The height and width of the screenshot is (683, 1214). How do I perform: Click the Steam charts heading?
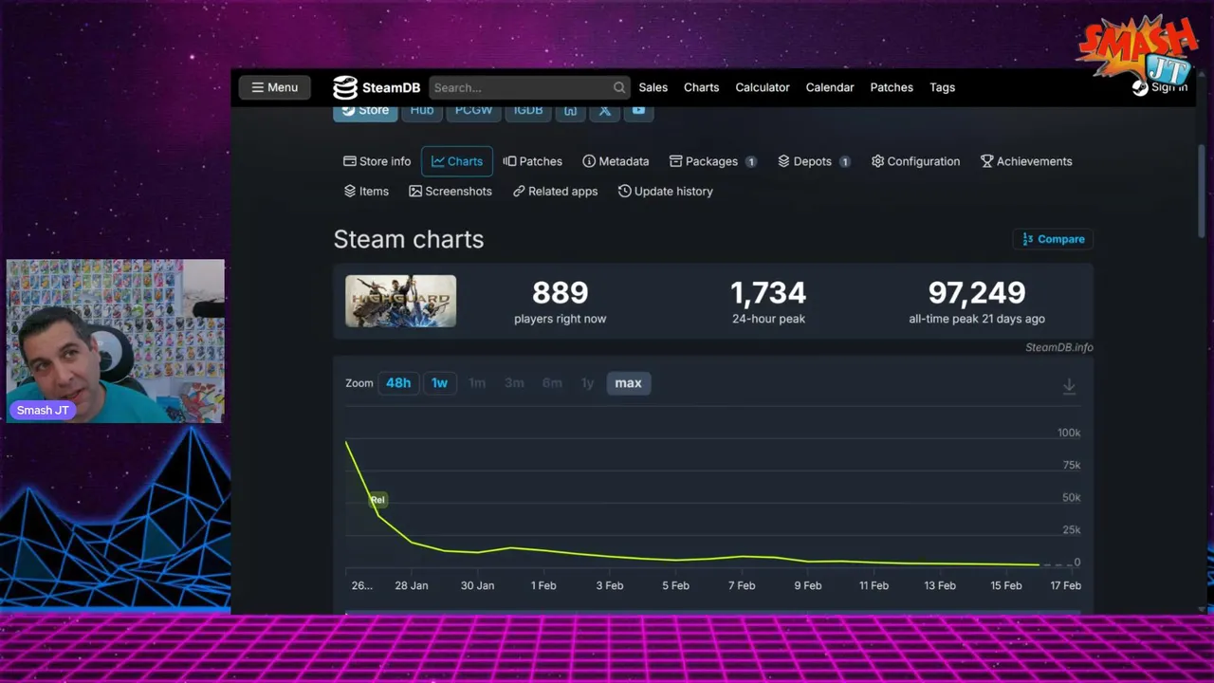(x=409, y=239)
